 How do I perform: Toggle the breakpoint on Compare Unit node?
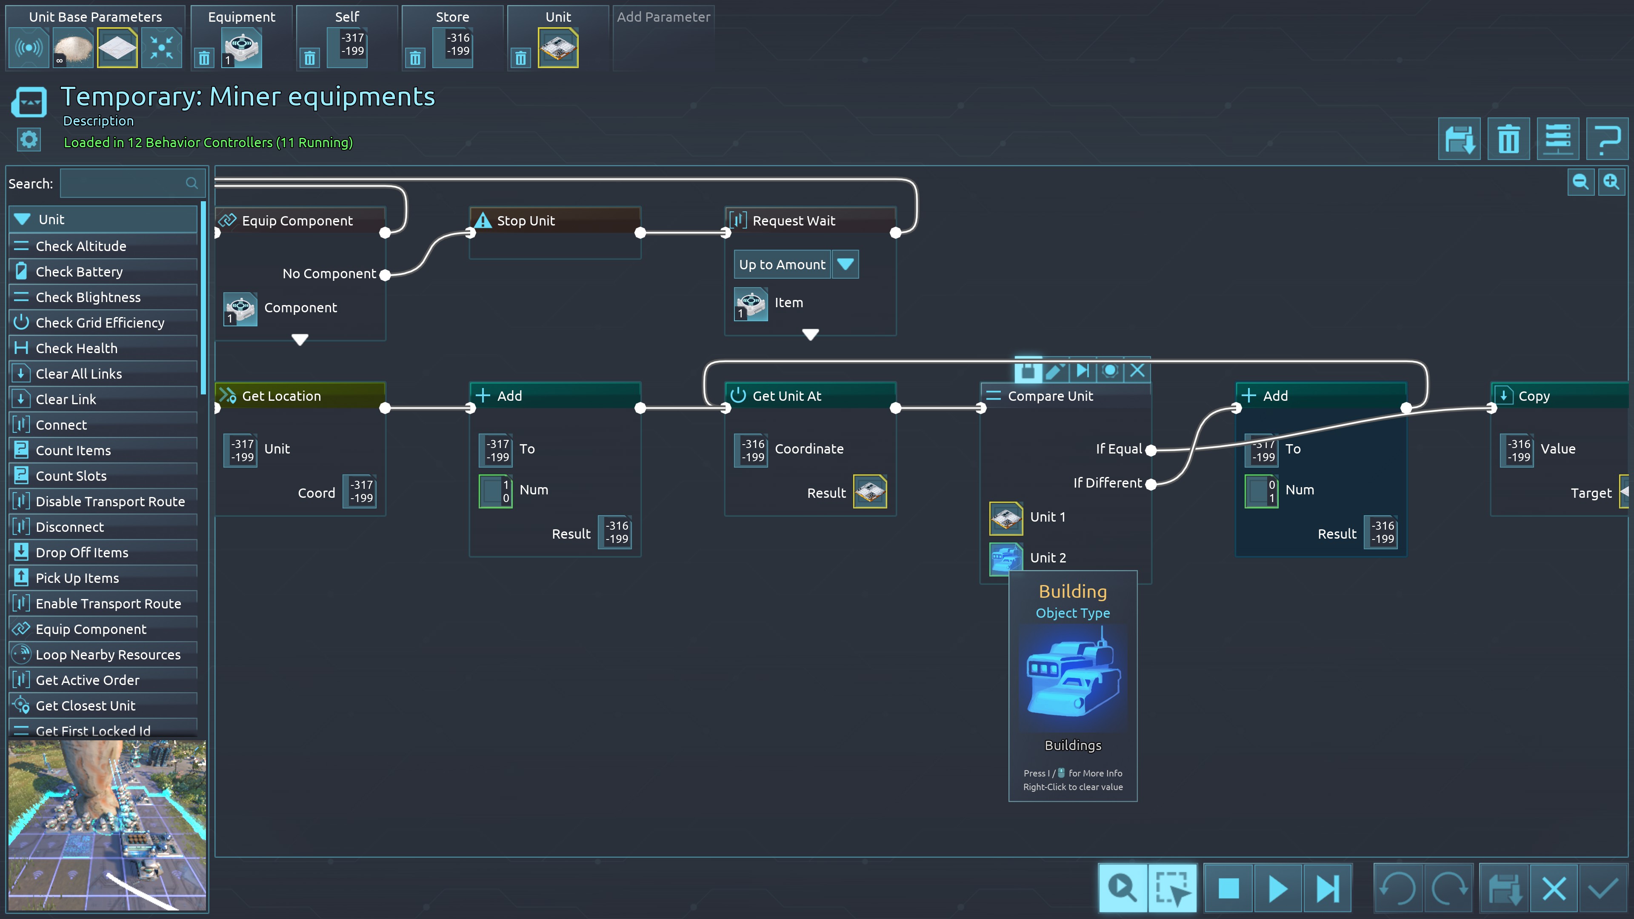1109,371
